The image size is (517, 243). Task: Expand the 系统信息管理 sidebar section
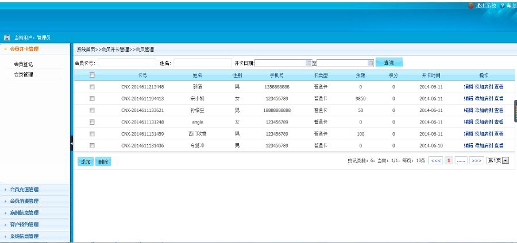pos(35,236)
